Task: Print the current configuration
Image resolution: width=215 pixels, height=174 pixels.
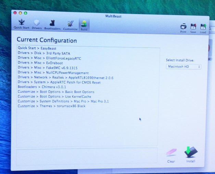Action: point(183,27)
